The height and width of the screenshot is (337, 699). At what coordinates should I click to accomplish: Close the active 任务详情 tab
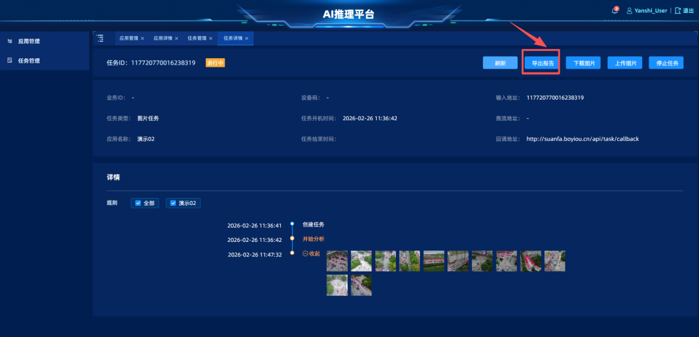pyautogui.click(x=247, y=39)
